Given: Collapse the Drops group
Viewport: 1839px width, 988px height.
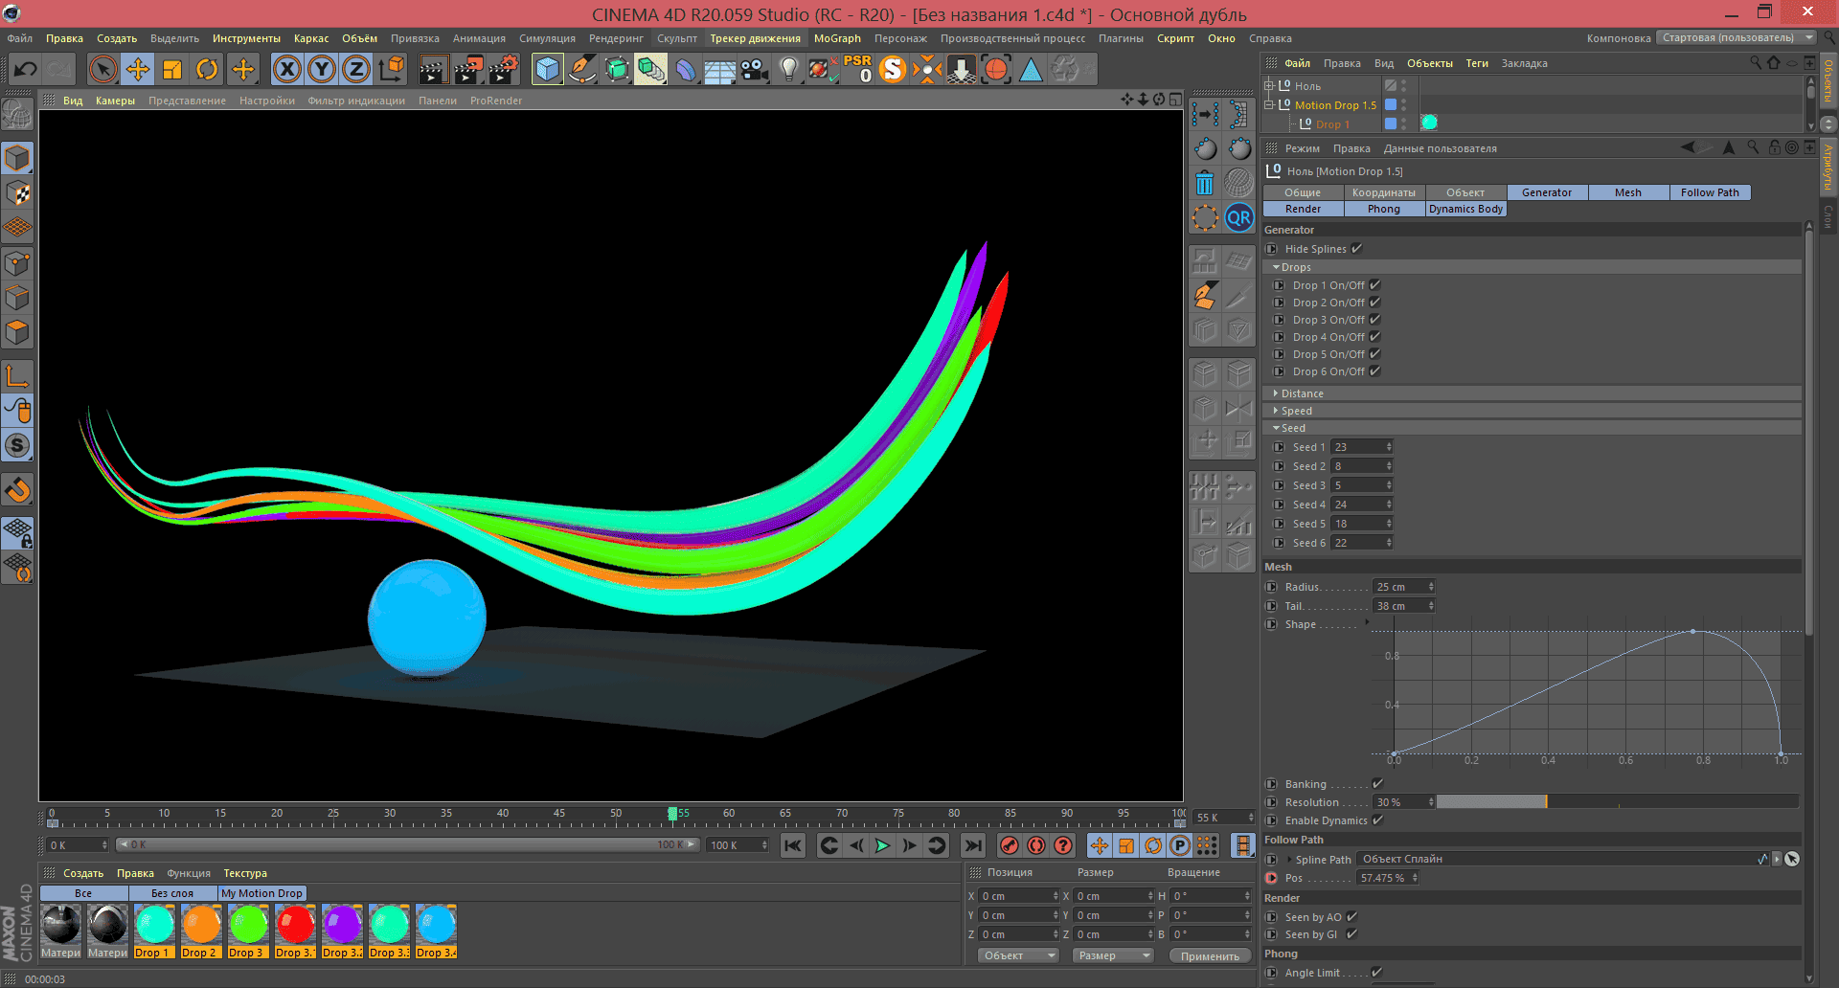Looking at the screenshot, I should [x=1276, y=267].
